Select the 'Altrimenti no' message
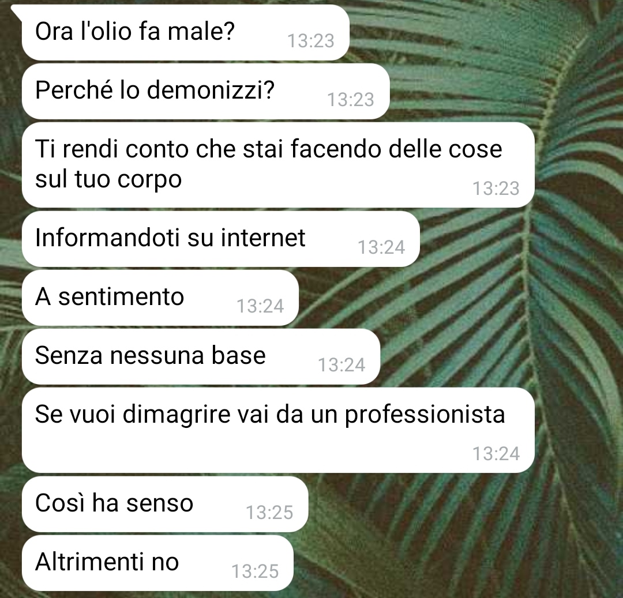This screenshot has height=598, width=623. pos(157,563)
